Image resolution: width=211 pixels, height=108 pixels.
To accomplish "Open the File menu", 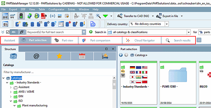I will coord(3,9).
